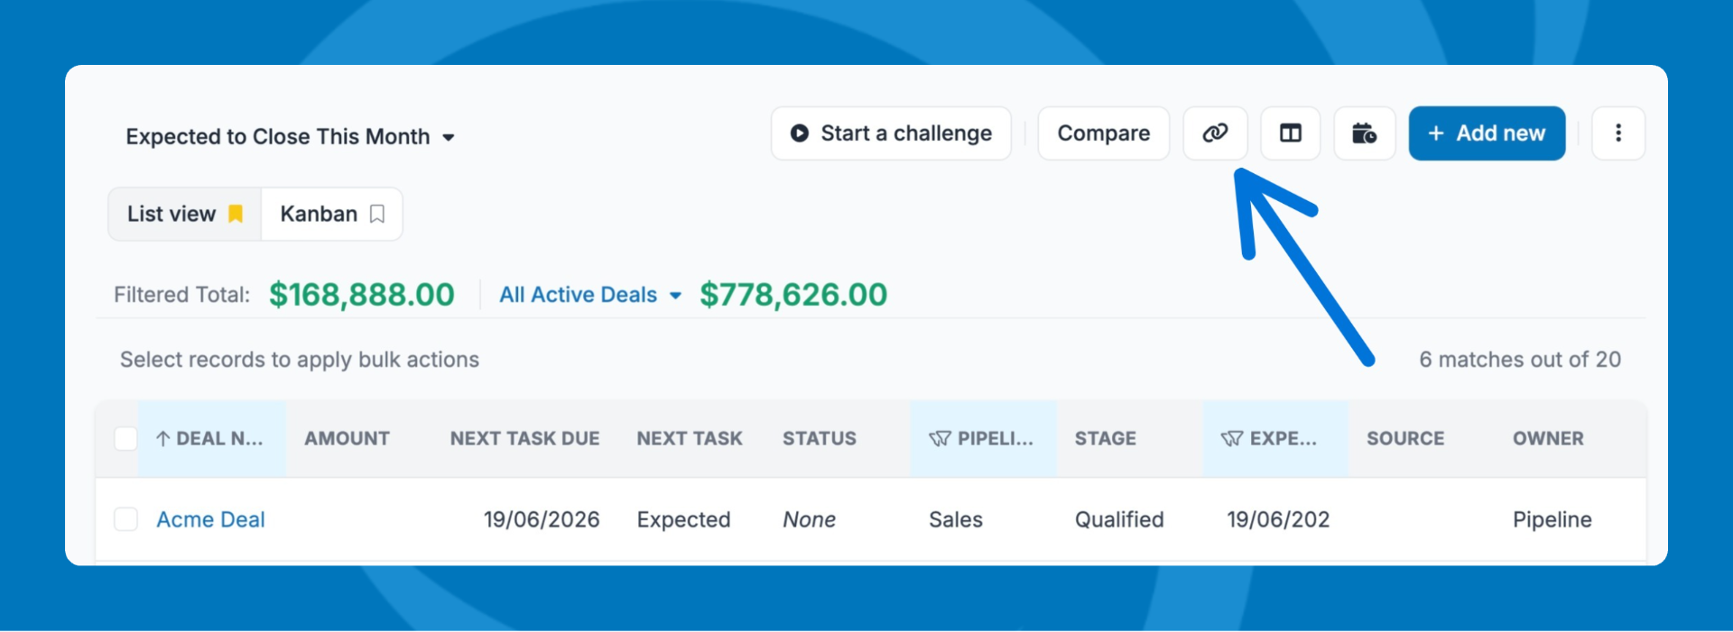Viewport: 1733px width, 632px height.
Task: Click the copy link icon button
Action: (x=1215, y=133)
